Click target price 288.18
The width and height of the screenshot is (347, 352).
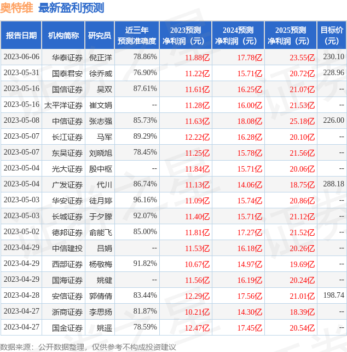click(333, 184)
